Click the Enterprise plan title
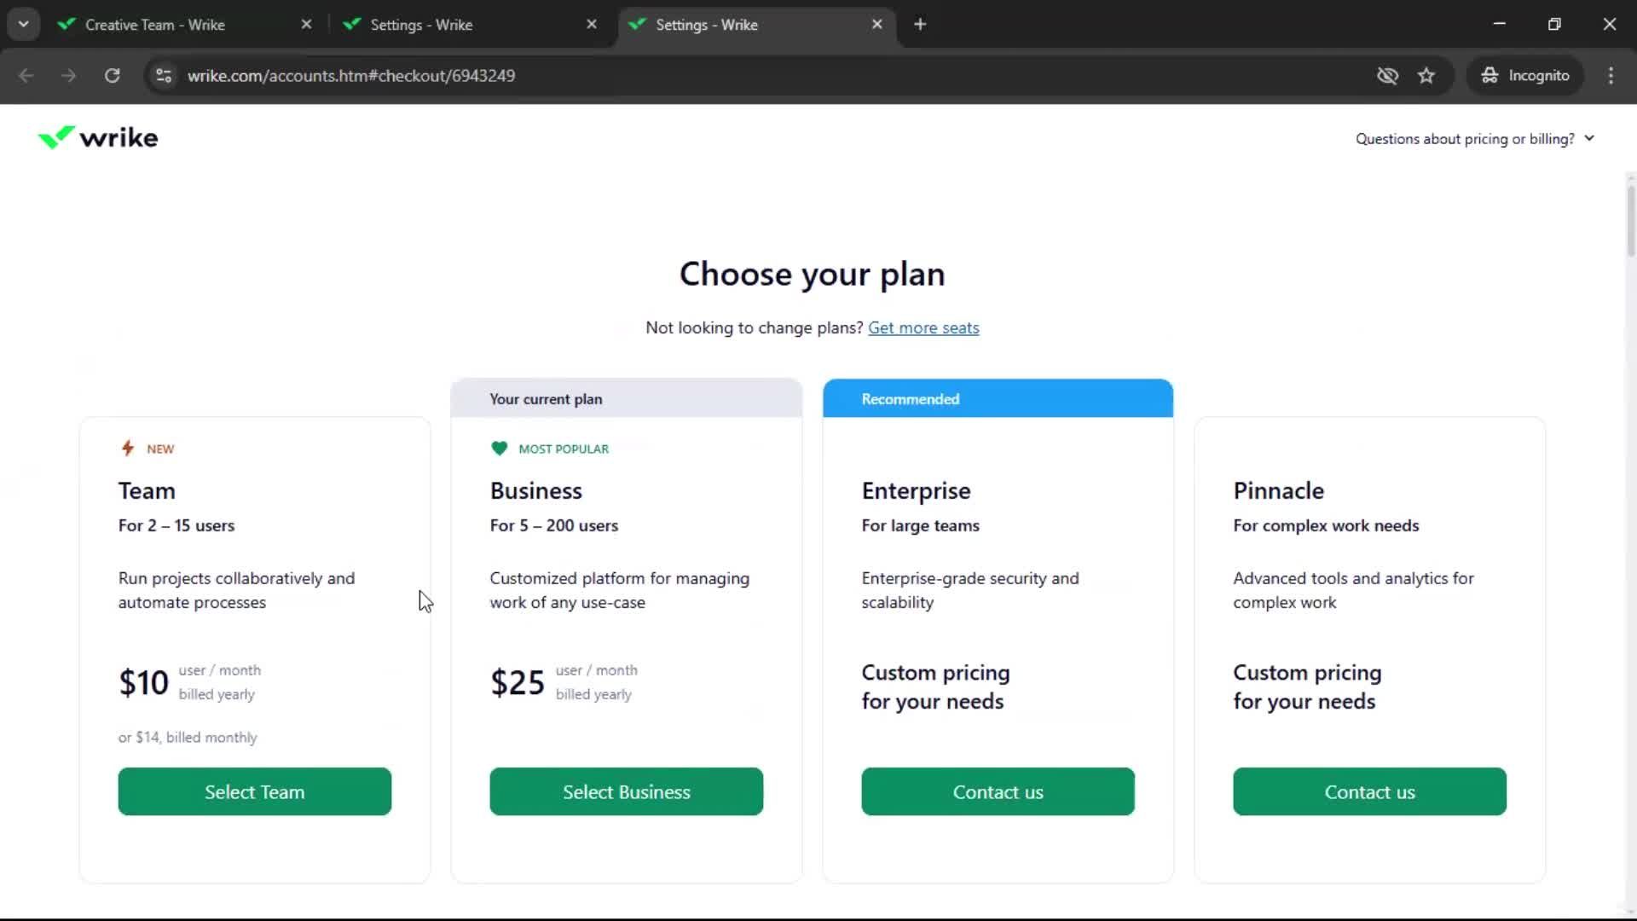Viewport: 1637px width, 921px height. tap(917, 491)
